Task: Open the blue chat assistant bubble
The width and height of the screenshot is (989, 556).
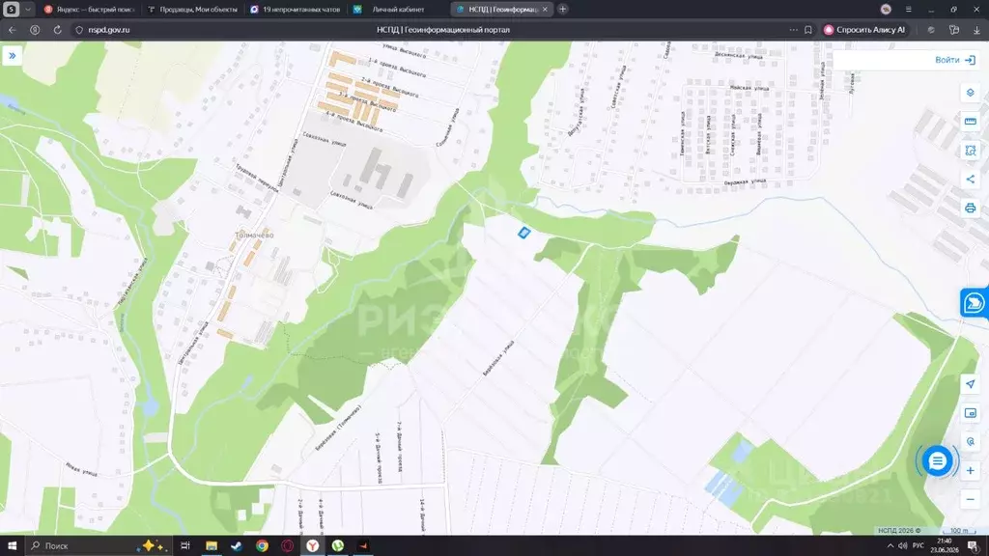Action: click(x=937, y=460)
